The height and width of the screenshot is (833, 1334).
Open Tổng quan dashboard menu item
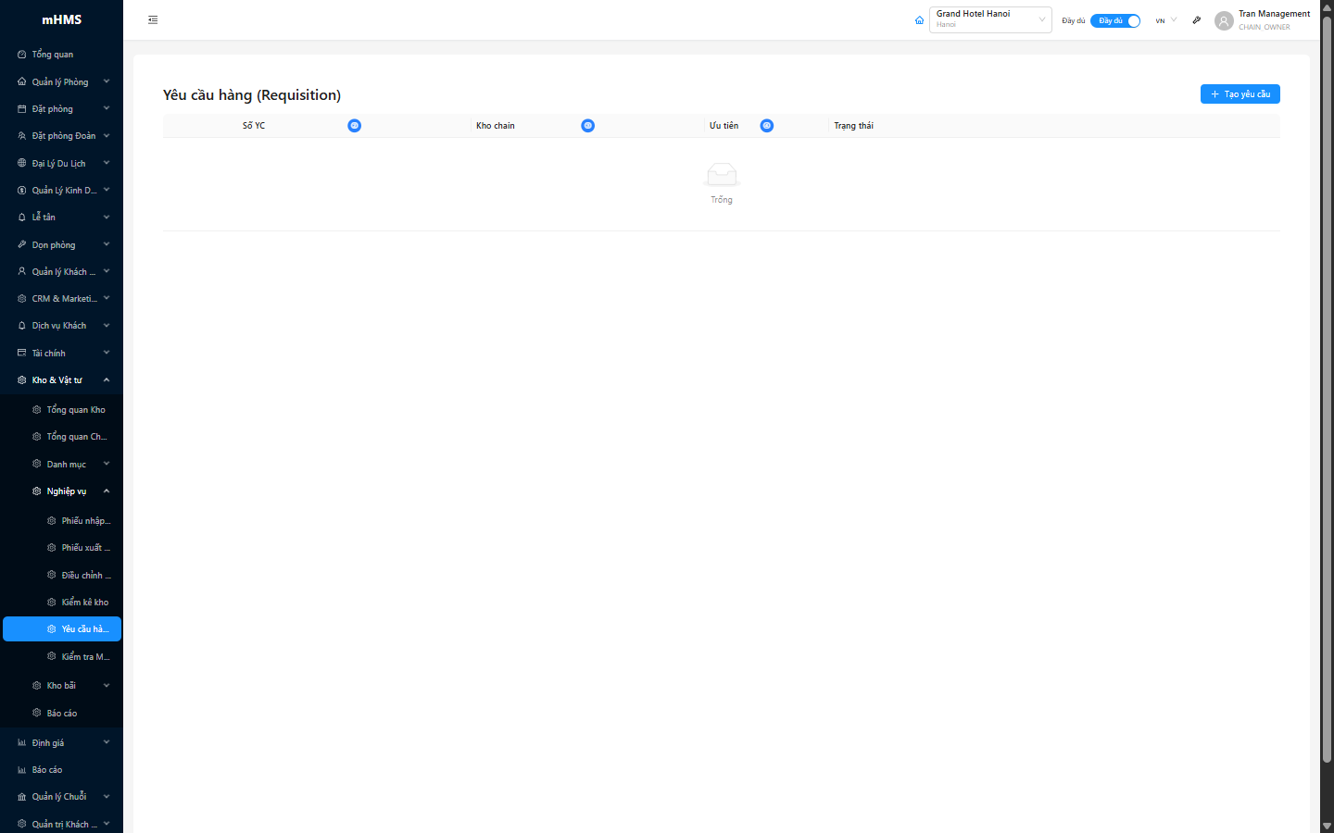tap(53, 55)
